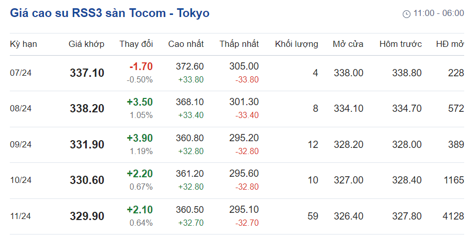The width and height of the screenshot is (474, 235).
Task: Click the Khối lượng column header
Action: pos(296,44)
